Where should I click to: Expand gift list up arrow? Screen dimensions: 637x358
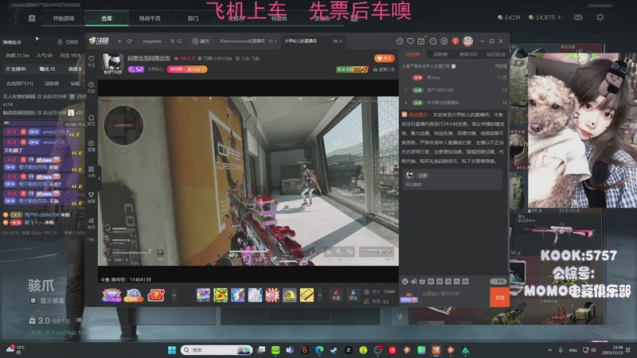pos(320,295)
